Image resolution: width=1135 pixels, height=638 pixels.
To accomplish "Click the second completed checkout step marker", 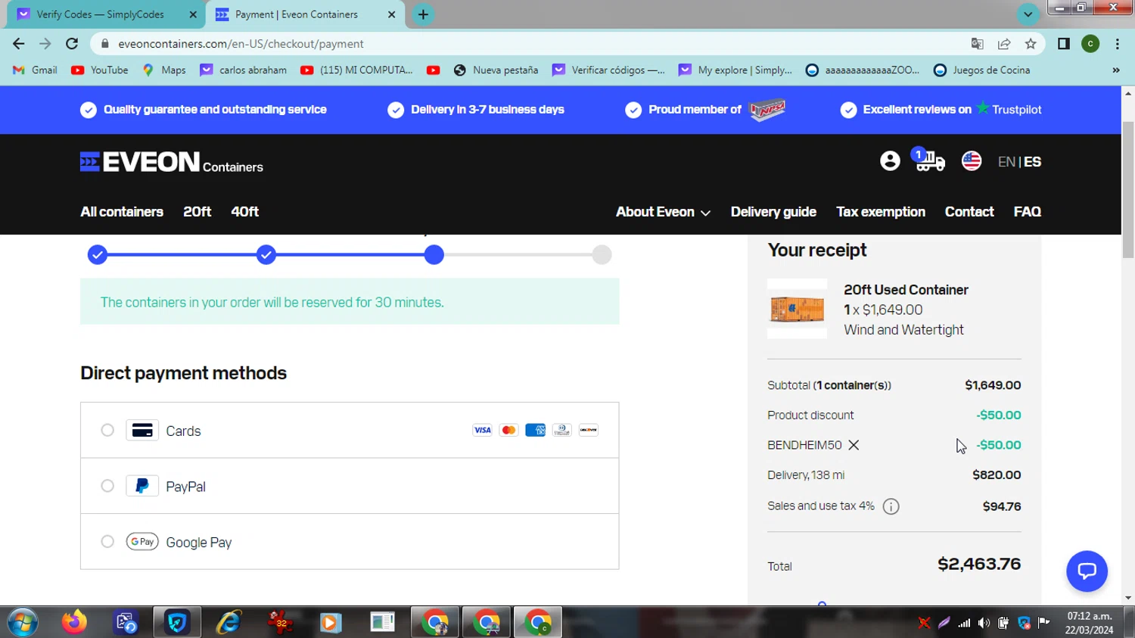I will coord(266,255).
